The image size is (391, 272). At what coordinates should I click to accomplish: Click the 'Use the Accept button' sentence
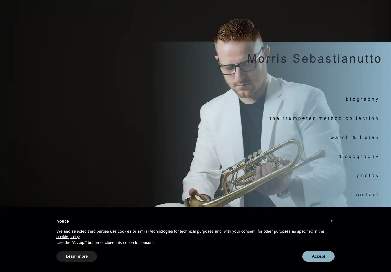tap(105, 243)
